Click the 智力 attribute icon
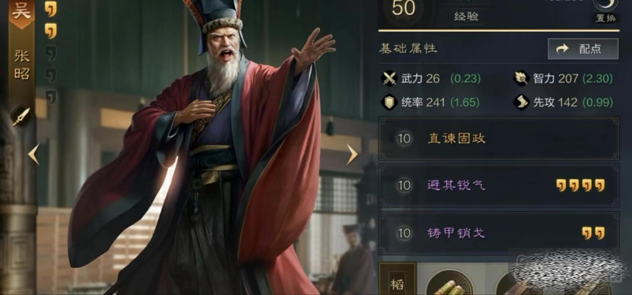This screenshot has width=632, height=295. click(521, 78)
